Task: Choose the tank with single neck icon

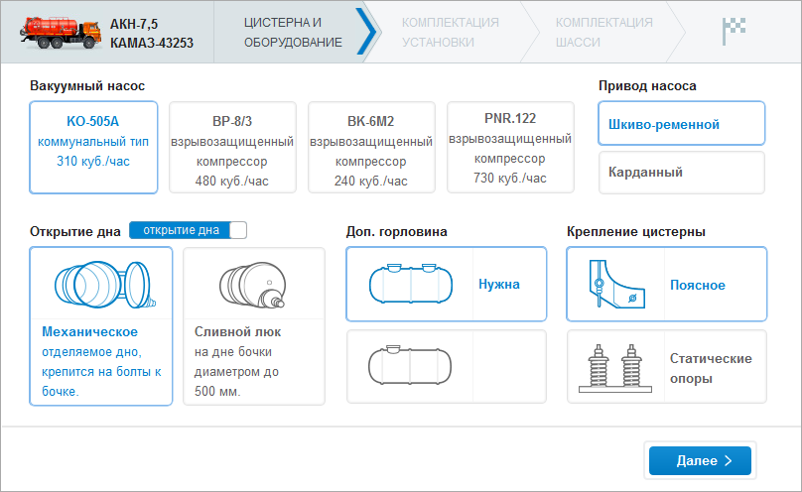Action: pos(409,366)
